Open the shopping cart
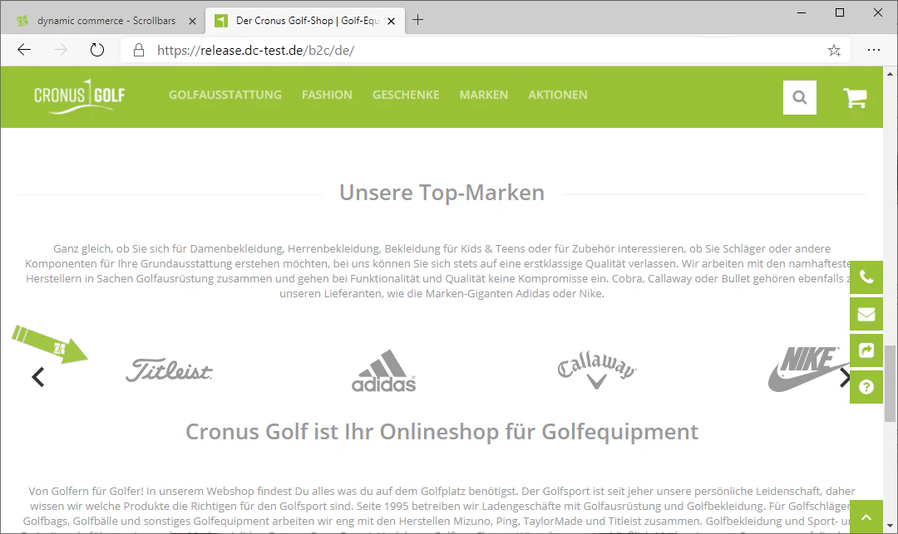The width and height of the screenshot is (898, 534). pyautogui.click(x=855, y=98)
